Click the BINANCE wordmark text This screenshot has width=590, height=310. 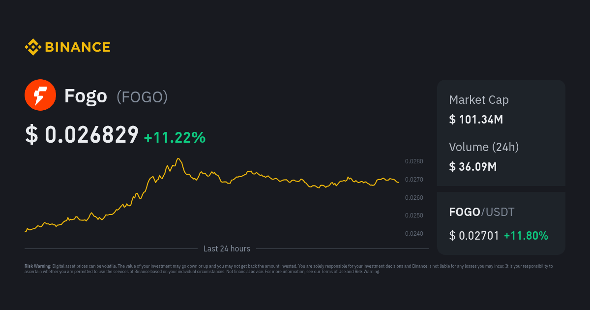[78, 47]
